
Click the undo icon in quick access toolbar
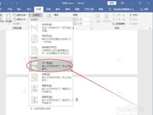5,3
